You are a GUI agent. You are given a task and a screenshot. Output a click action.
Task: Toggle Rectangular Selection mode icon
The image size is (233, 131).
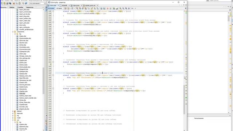pyautogui.click(x=88, y=8)
